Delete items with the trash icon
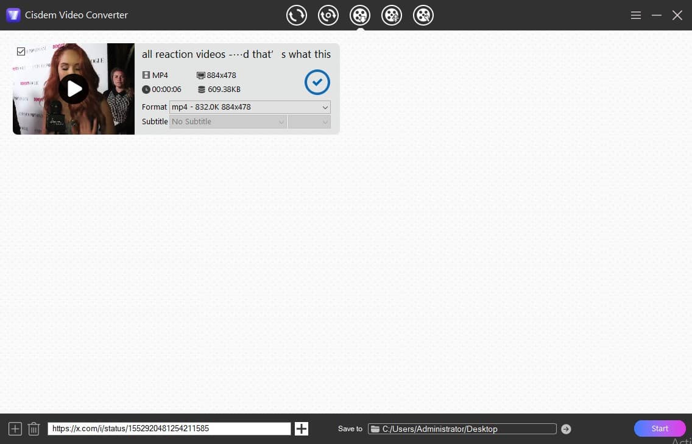This screenshot has width=692, height=444. 34,429
